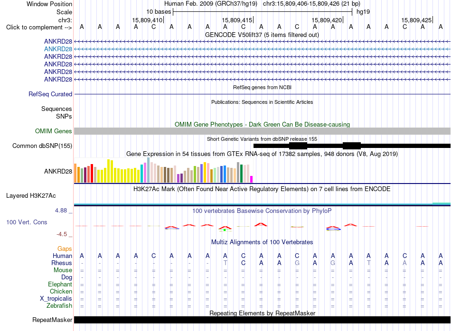Click the 15,809,420 ruler position
The width and height of the screenshot is (451, 331).
point(327,20)
